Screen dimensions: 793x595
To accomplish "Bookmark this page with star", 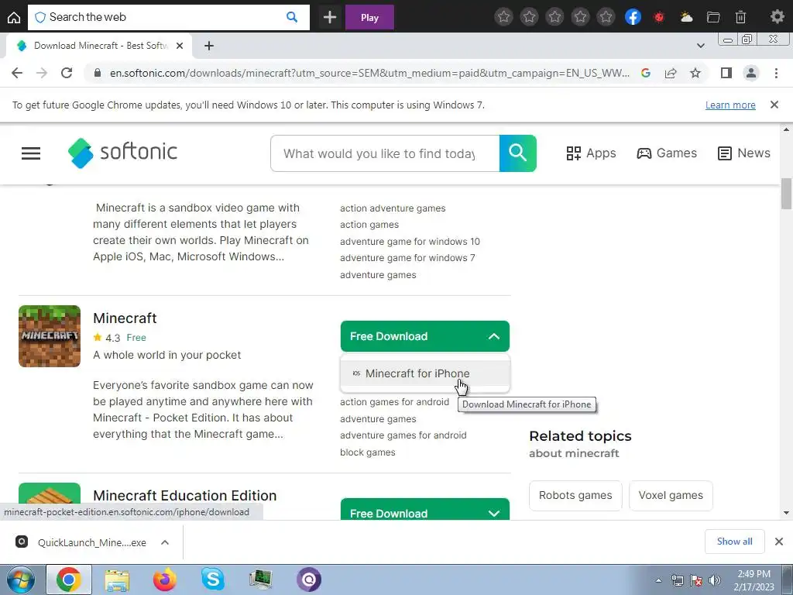I will (695, 73).
